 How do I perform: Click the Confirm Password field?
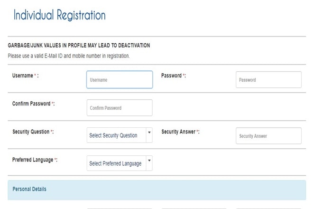[120, 108]
